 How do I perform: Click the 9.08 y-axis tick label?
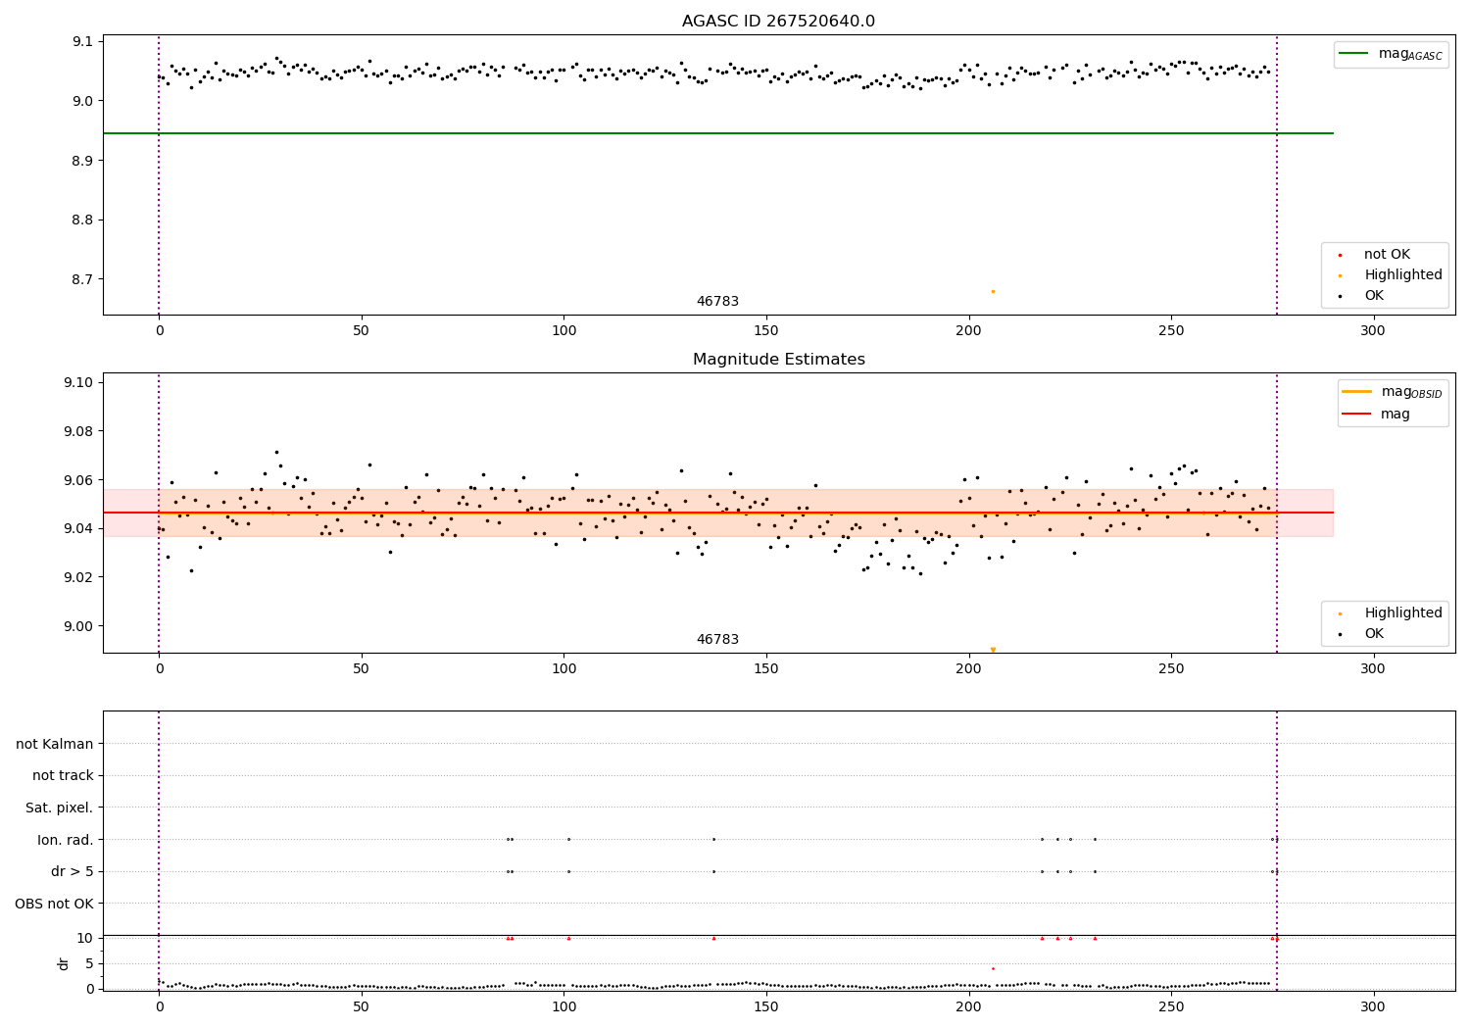77,431
